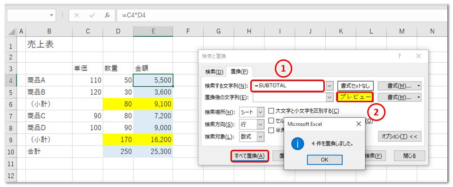
Task: Select unit price cell 120
Action: 88,92
